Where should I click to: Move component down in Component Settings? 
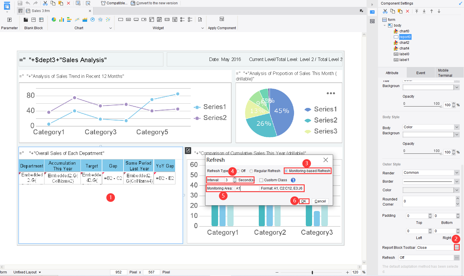click(439, 11)
